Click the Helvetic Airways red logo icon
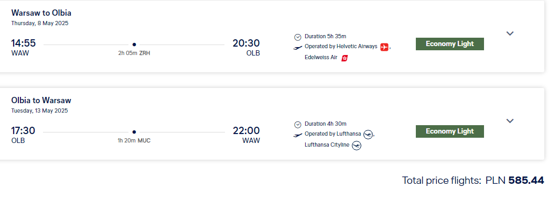Screen dimensions: 559x199 [384, 47]
